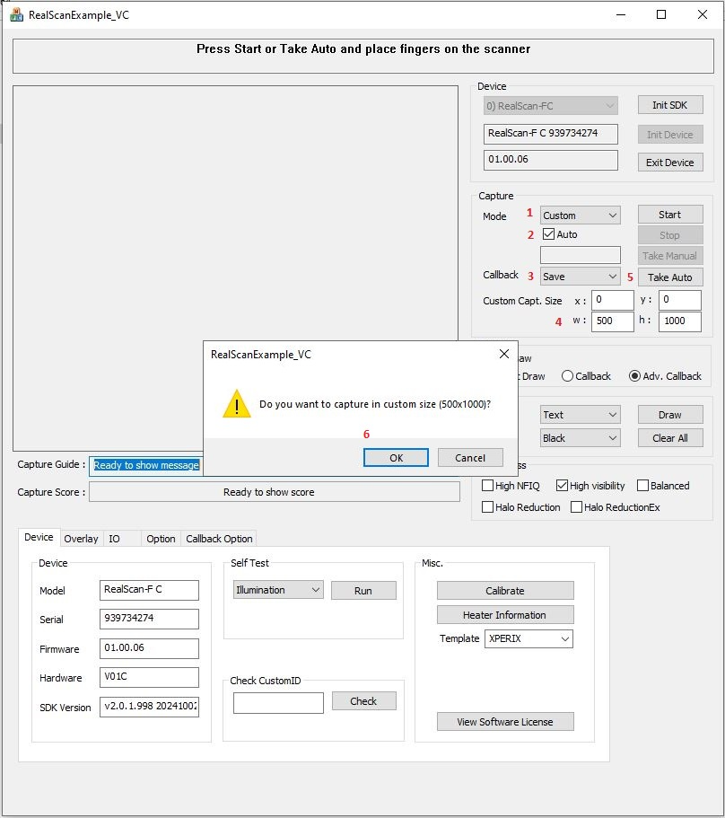Click the SDK Version field

149,707
